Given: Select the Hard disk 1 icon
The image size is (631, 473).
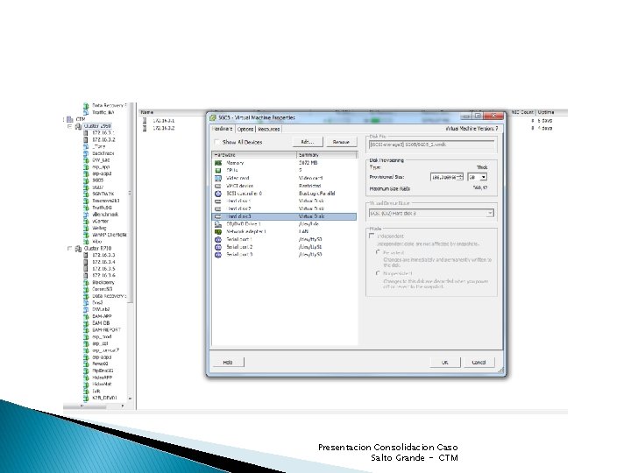Looking at the screenshot, I should point(218,201).
